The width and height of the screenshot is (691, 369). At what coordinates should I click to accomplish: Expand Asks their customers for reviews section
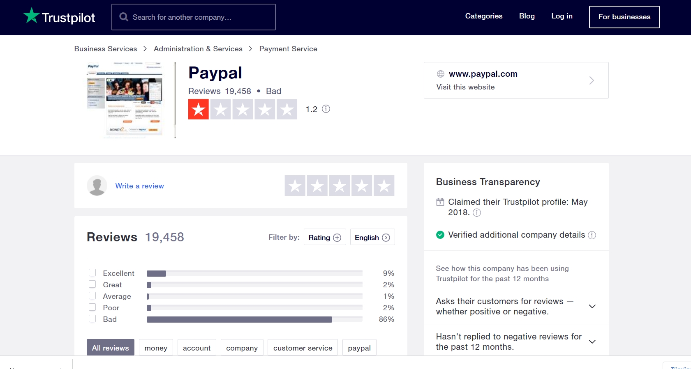click(x=592, y=307)
